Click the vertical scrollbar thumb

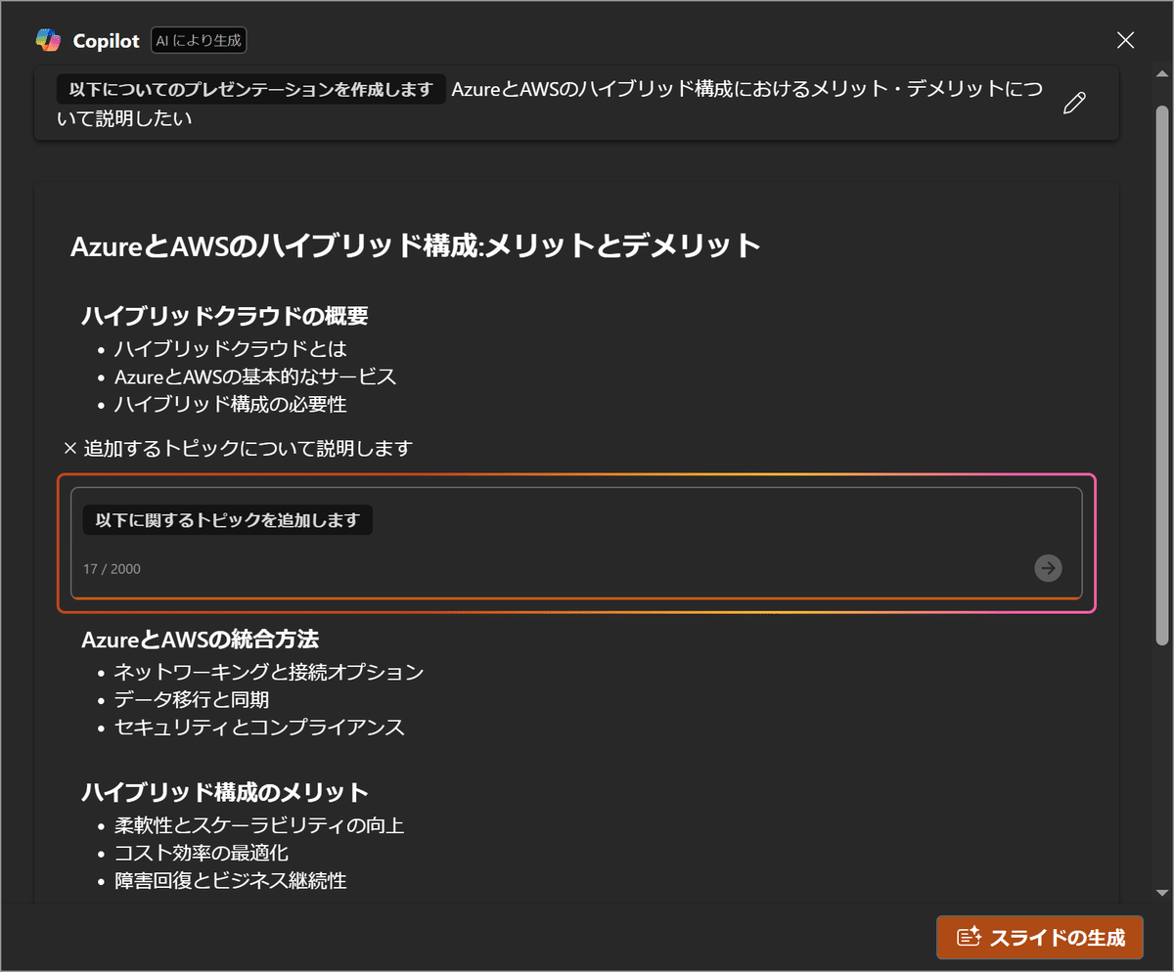[x=1161, y=375]
